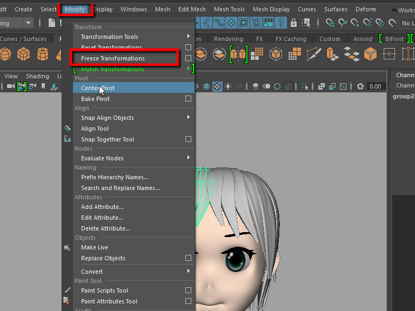
Task: Open Freeze Transformations option box
Action: 188,58
